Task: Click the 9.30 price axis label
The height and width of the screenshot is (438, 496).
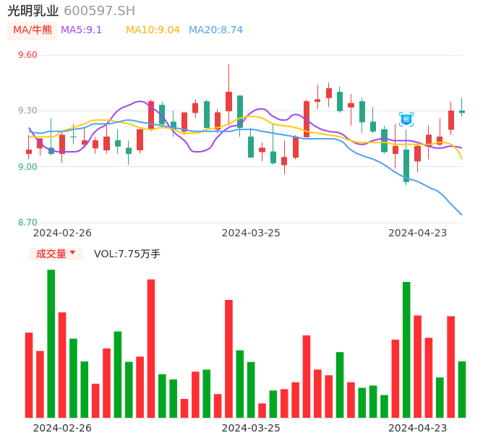Action: pyautogui.click(x=27, y=111)
